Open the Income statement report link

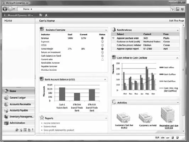click(x=52, y=123)
